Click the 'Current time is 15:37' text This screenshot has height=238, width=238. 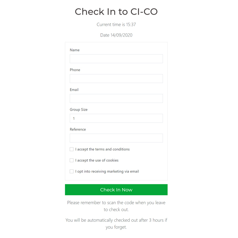116,25
